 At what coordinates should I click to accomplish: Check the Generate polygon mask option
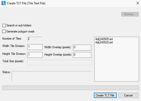[x=4, y=31]
